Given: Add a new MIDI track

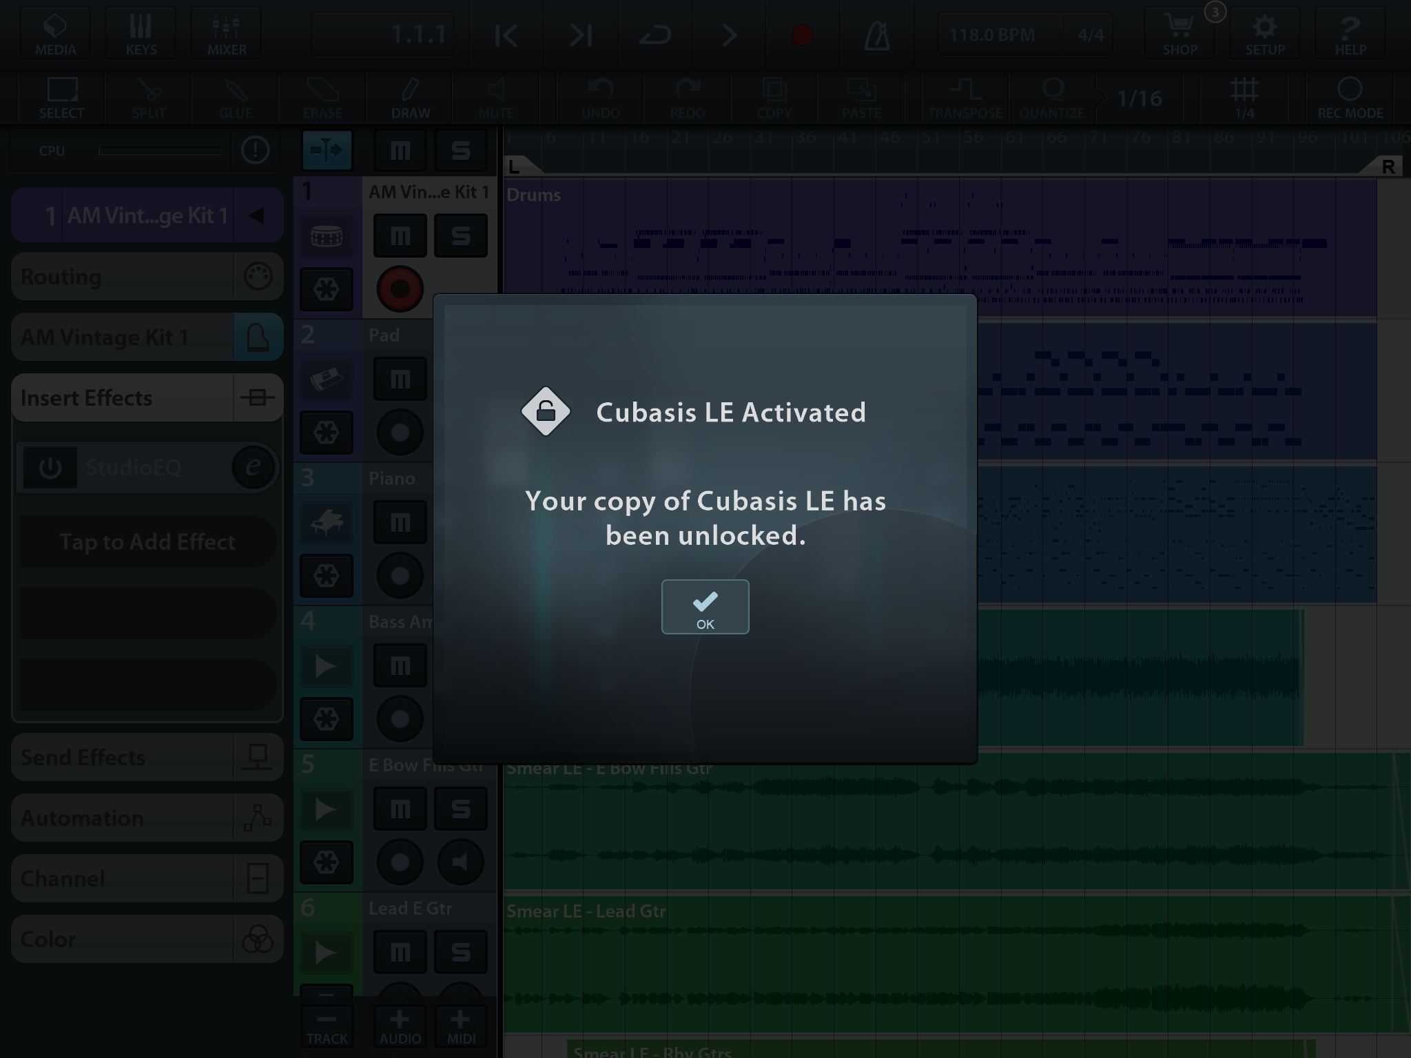Looking at the screenshot, I should [460, 1026].
